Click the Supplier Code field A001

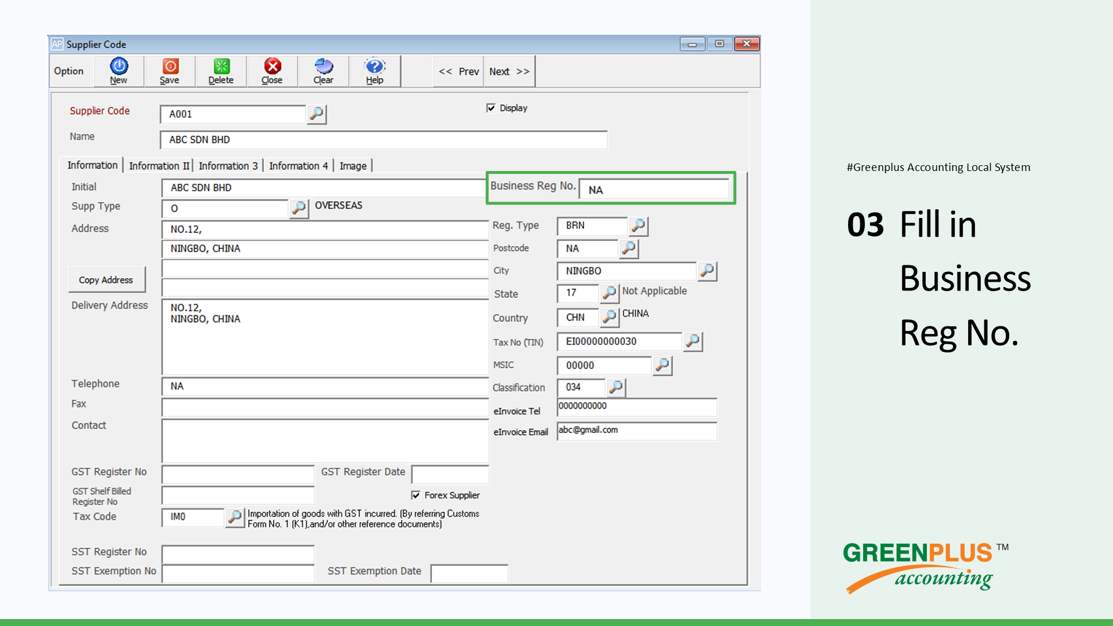pyautogui.click(x=233, y=114)
